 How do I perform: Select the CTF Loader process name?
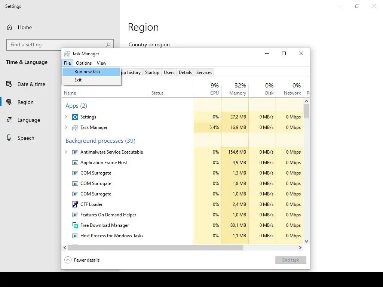coord(91,204)
